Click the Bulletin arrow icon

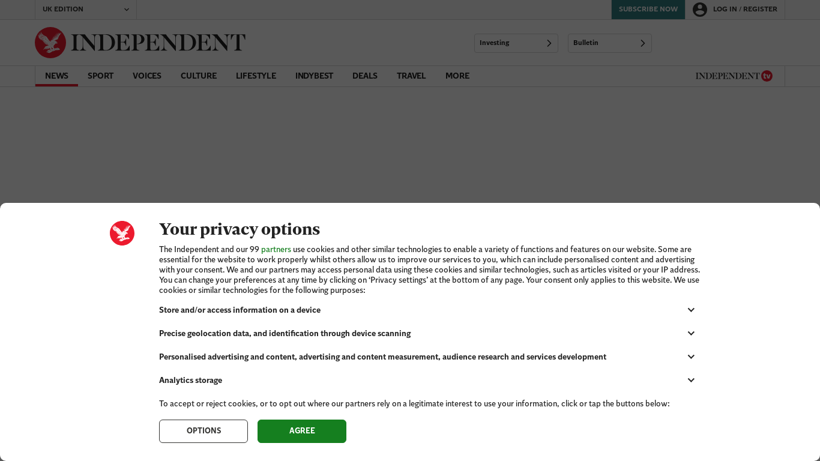pyautogui.click(x=642, y=43)
